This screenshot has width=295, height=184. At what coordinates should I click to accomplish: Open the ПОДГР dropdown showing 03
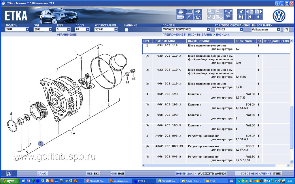(88, 30)
